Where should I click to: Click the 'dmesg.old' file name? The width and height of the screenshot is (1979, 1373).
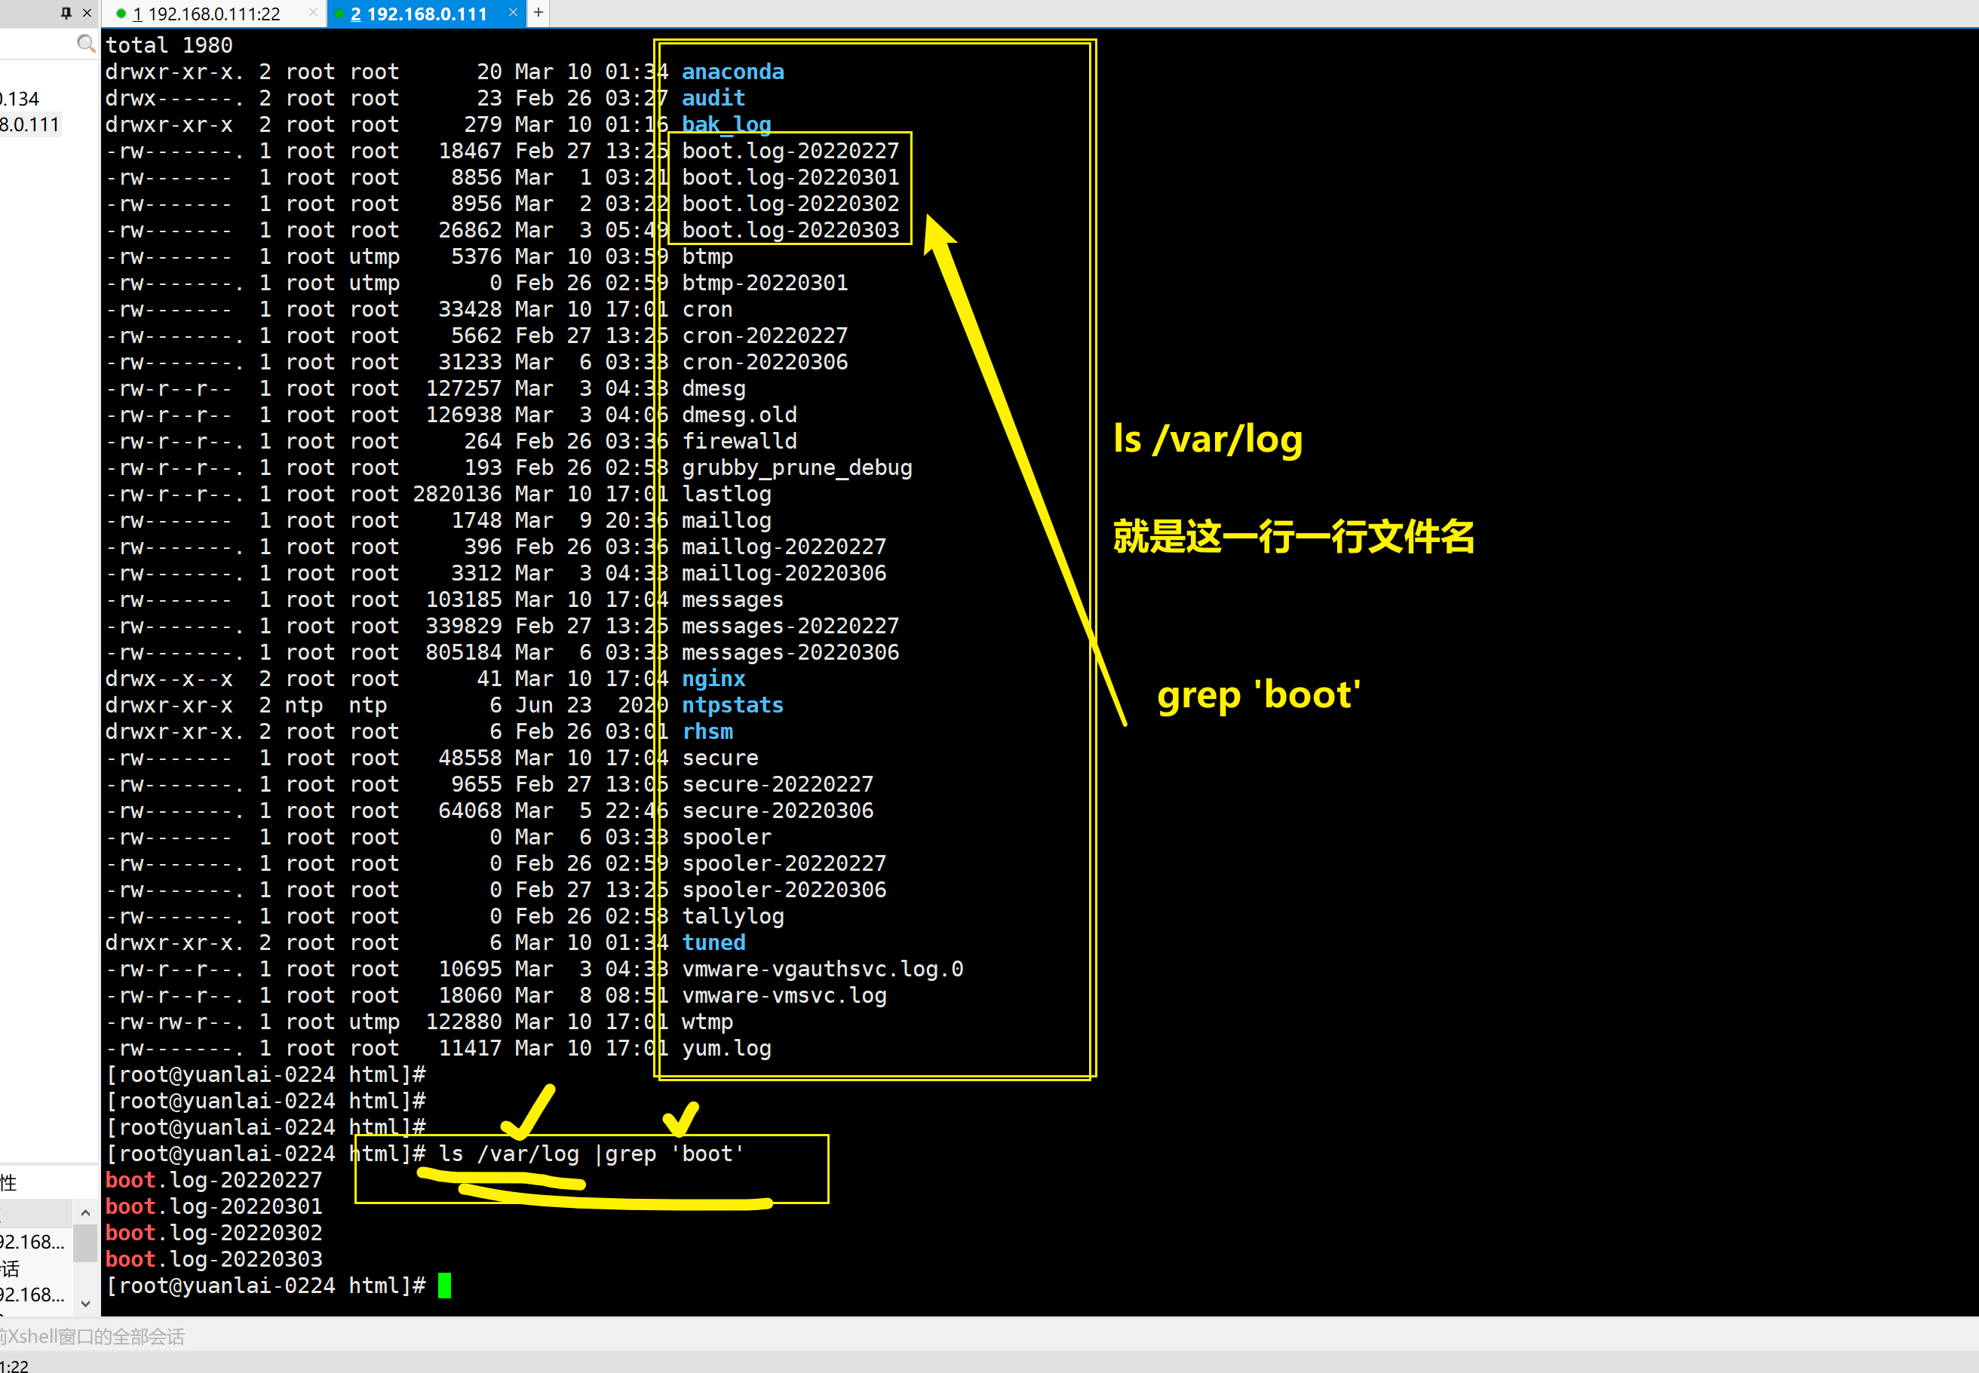[739, 415]
